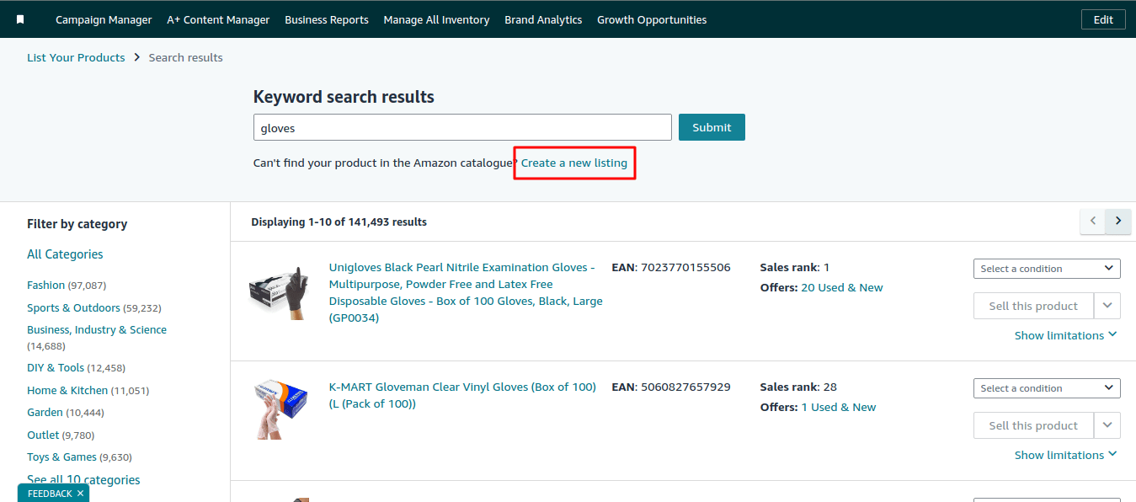
Task: Click the keyword search field containing gloves
Action: 462,127
